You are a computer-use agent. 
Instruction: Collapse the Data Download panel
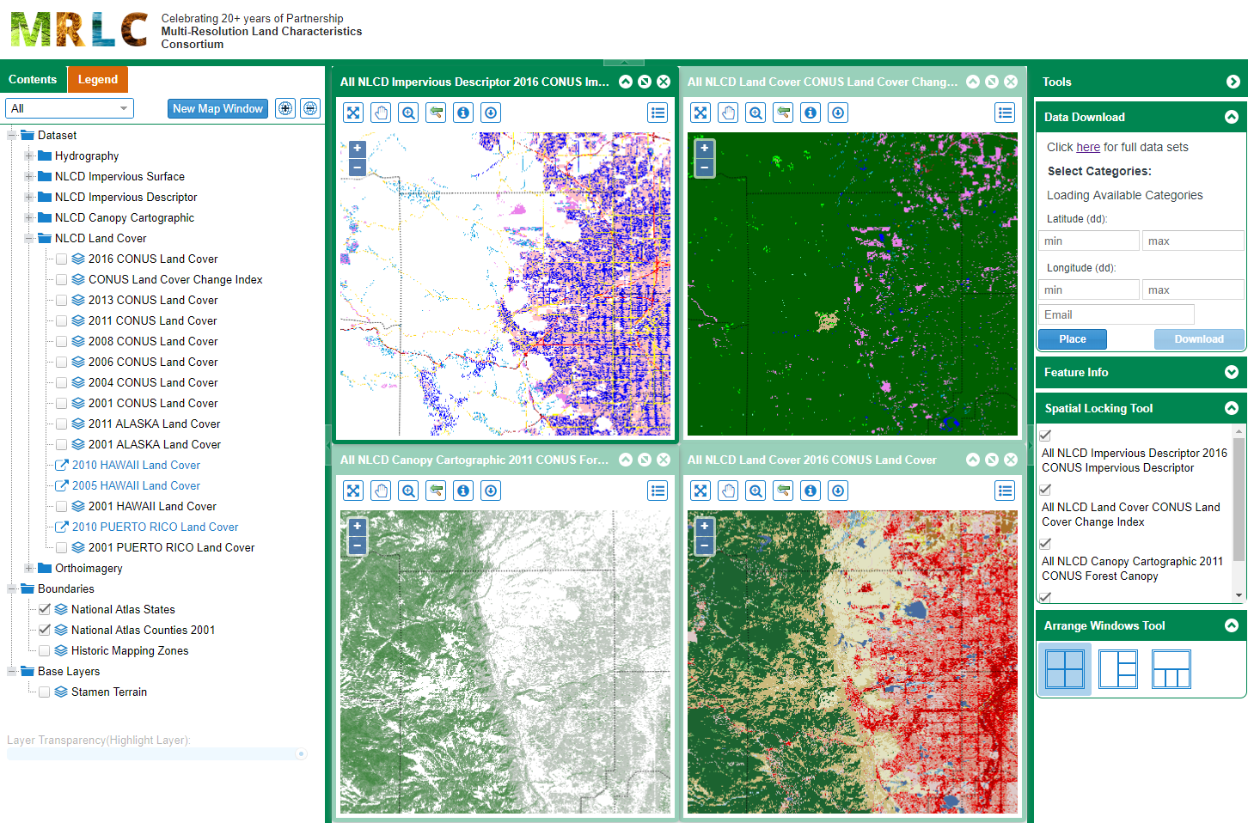point(1231,116)
